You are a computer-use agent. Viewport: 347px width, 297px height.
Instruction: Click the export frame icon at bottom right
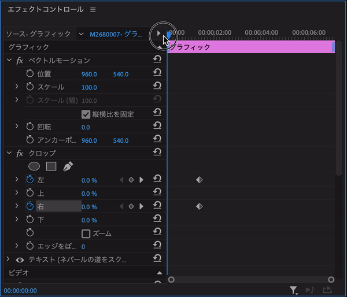coord(327,290)
